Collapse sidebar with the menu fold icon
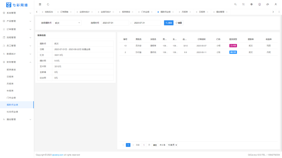Viewport: 282px width, 158px height. [x=40, y=4]
